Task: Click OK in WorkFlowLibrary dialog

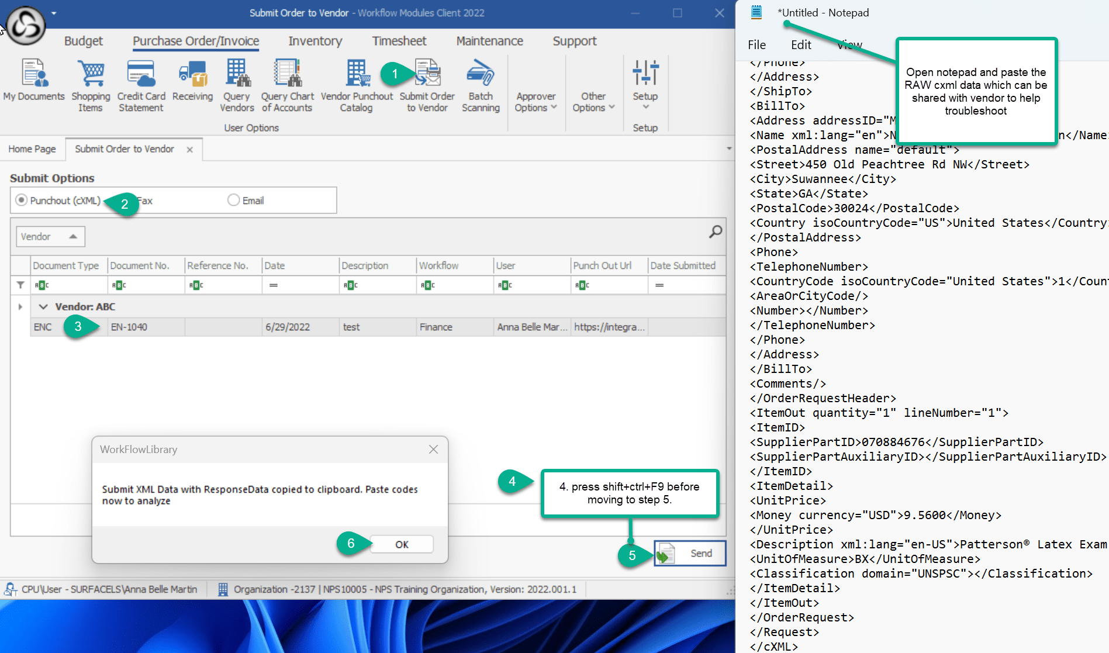Action: (x=402, y=544)
